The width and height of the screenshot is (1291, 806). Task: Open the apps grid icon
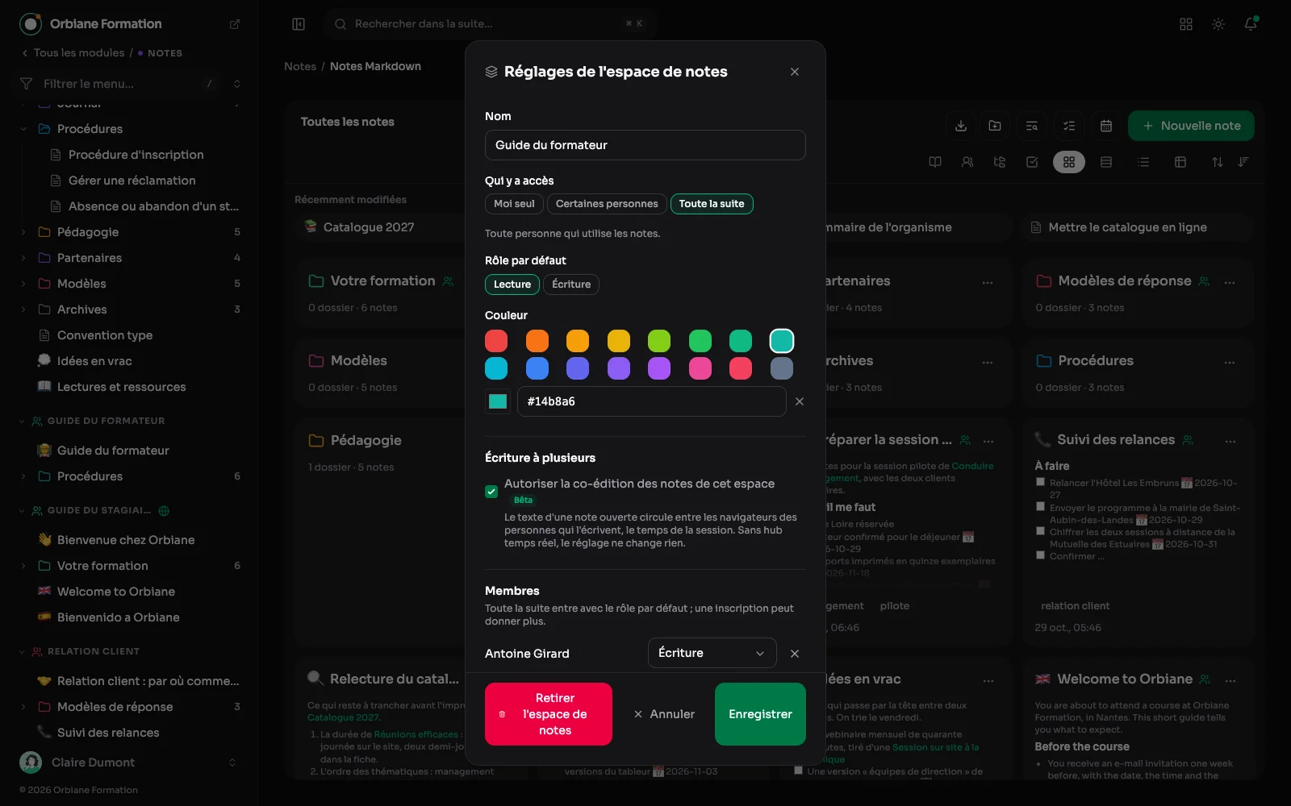(1186, 24)
